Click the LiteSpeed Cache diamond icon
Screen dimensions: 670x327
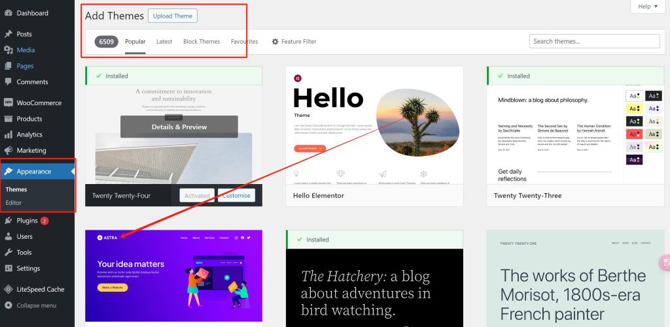(8, 289)
